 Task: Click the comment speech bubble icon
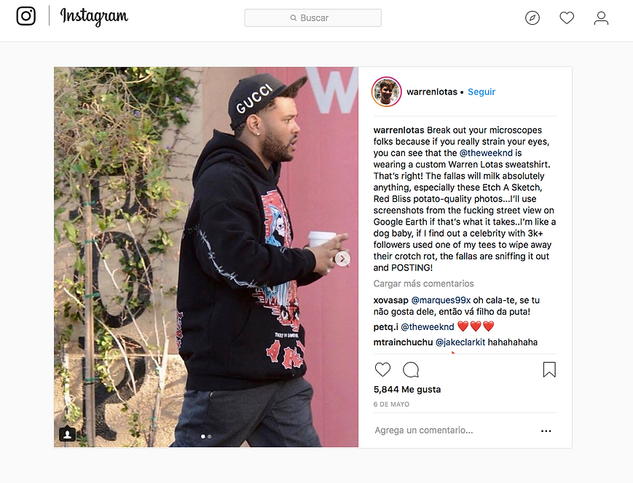point(411,369)
